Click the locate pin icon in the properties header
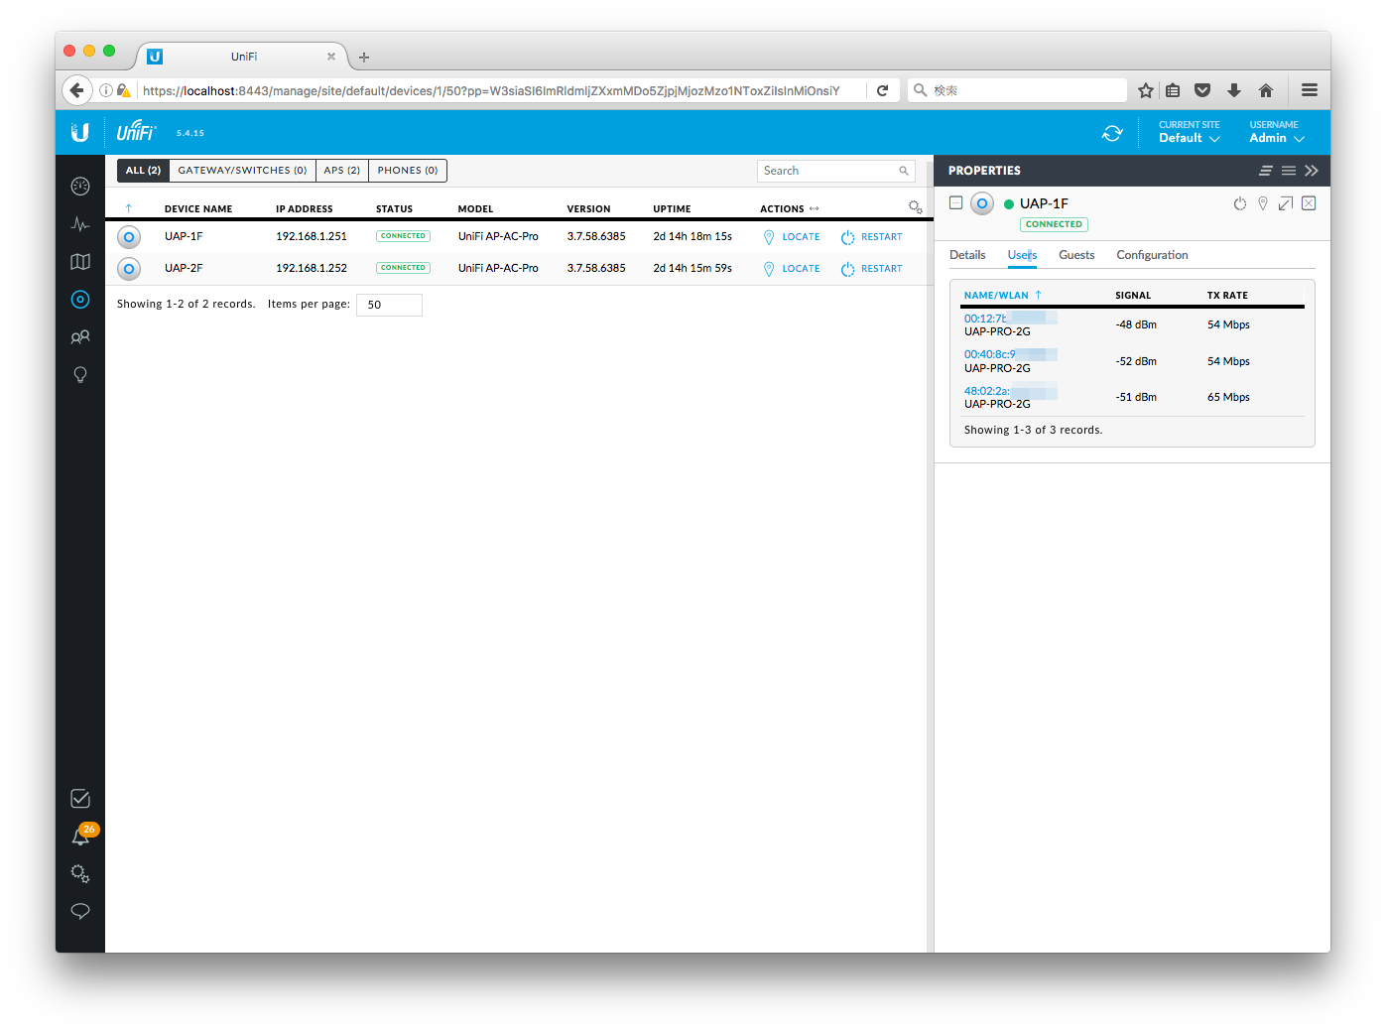The height and width of the screenshot is (1032, 1386). tap(1263, 203)
